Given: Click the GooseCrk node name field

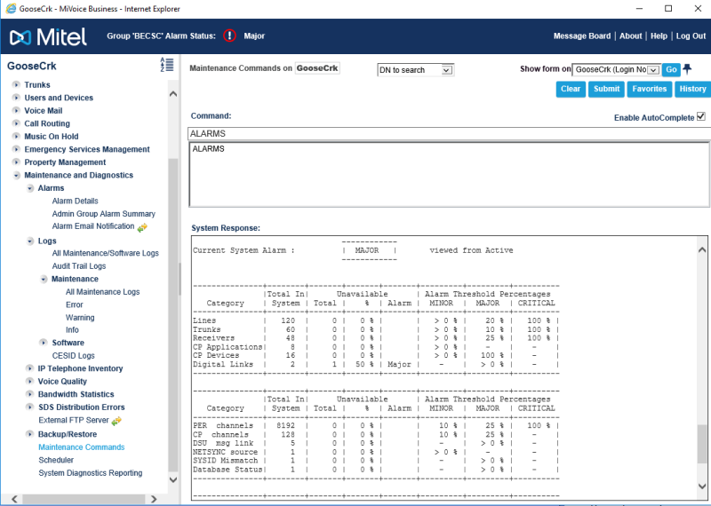Looking at the screenshot, I should tap(317, 68).
